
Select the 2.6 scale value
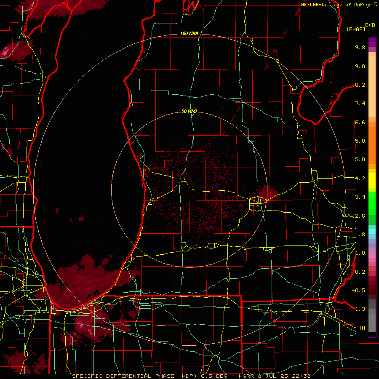coord(360,216)
